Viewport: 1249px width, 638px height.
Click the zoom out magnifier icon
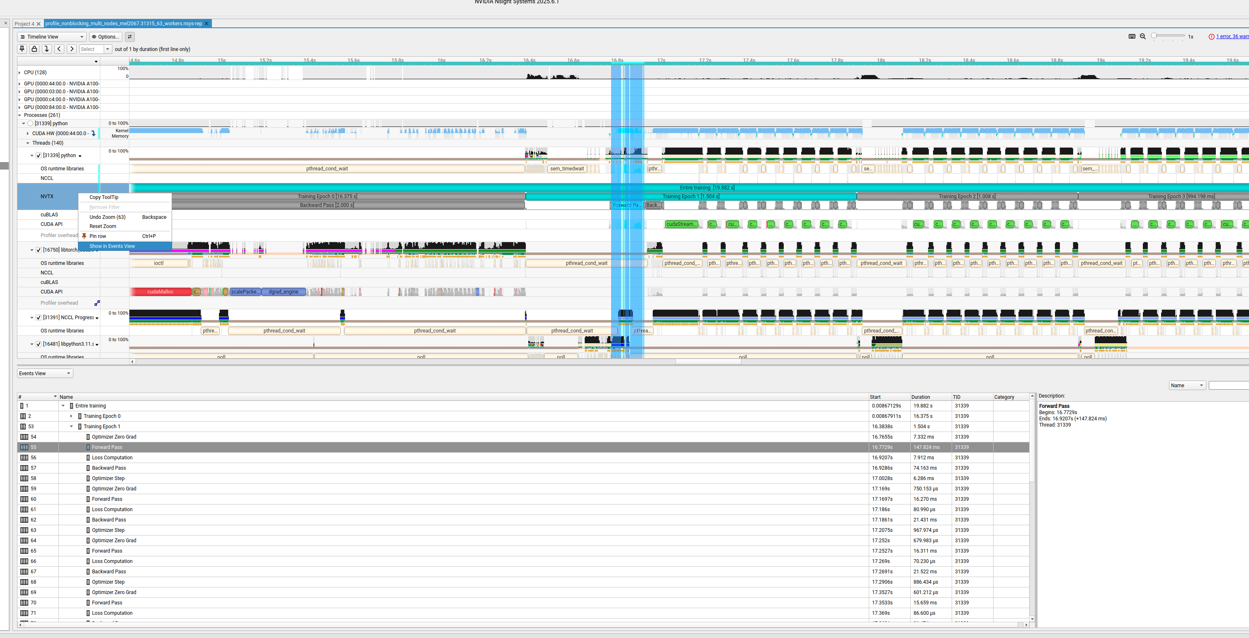1143,36
